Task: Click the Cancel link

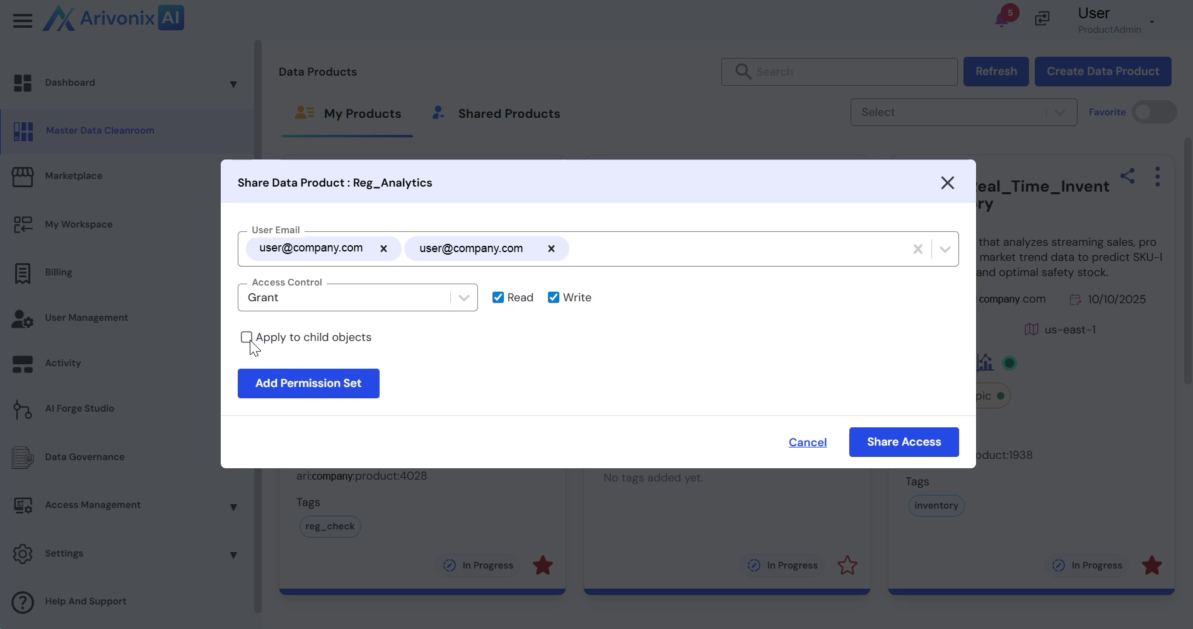Action: (807, 442)
